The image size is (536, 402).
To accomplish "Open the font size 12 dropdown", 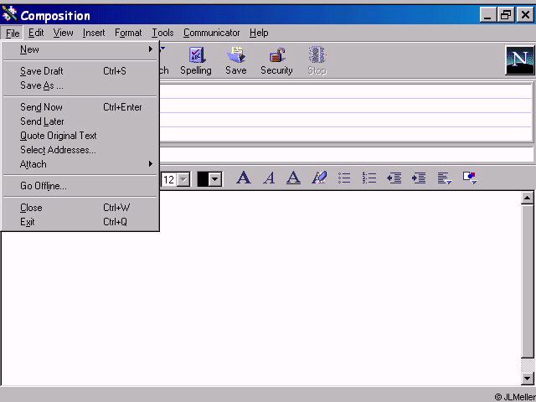I will (x=184, y=179).
